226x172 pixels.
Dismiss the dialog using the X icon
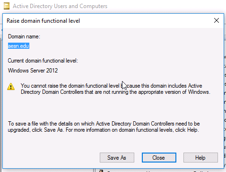coord(217,20)
